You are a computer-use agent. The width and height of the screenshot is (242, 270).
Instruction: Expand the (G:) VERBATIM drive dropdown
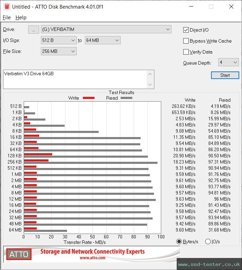coord(106,30)
